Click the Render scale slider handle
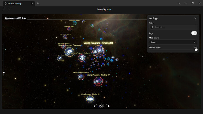Screen dimensions: 203x114 point(196,50)
